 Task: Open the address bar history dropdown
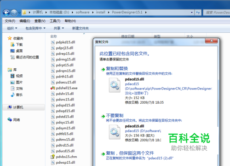point(192,12)
